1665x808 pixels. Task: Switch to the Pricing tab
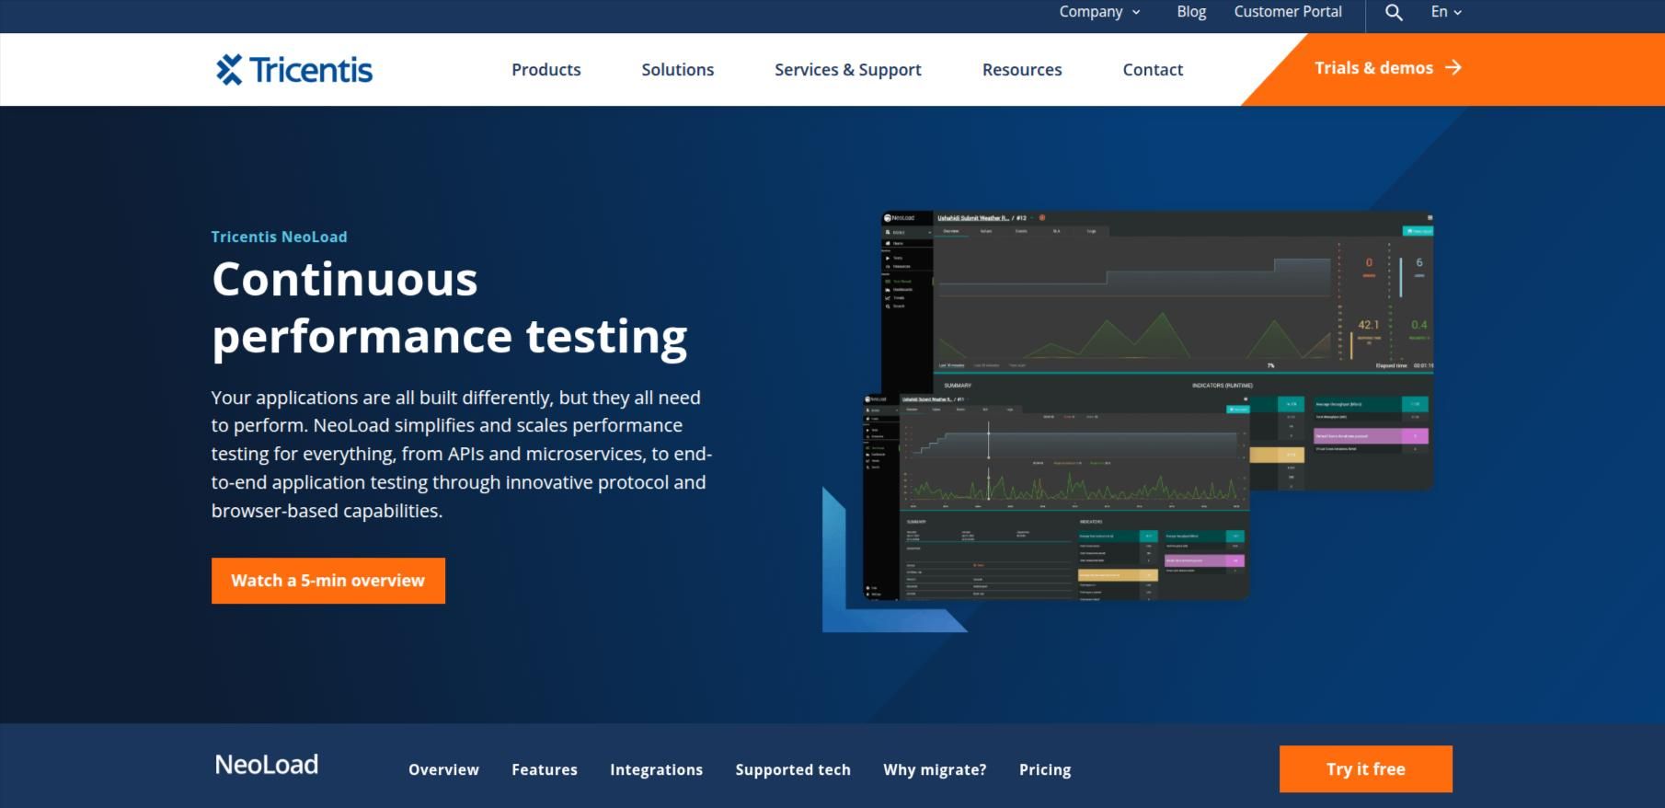1045,769
